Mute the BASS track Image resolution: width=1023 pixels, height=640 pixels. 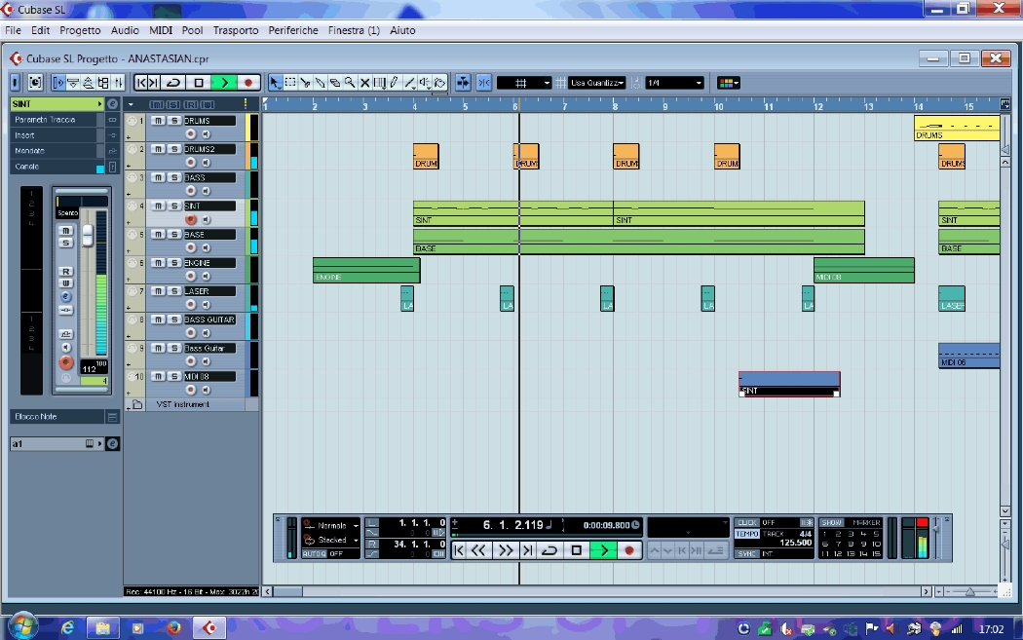click(x=158, y=177)
